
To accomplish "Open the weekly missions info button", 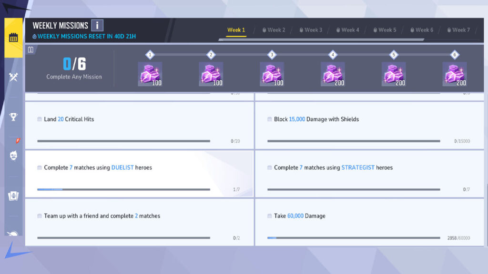I will pos(97,25).
